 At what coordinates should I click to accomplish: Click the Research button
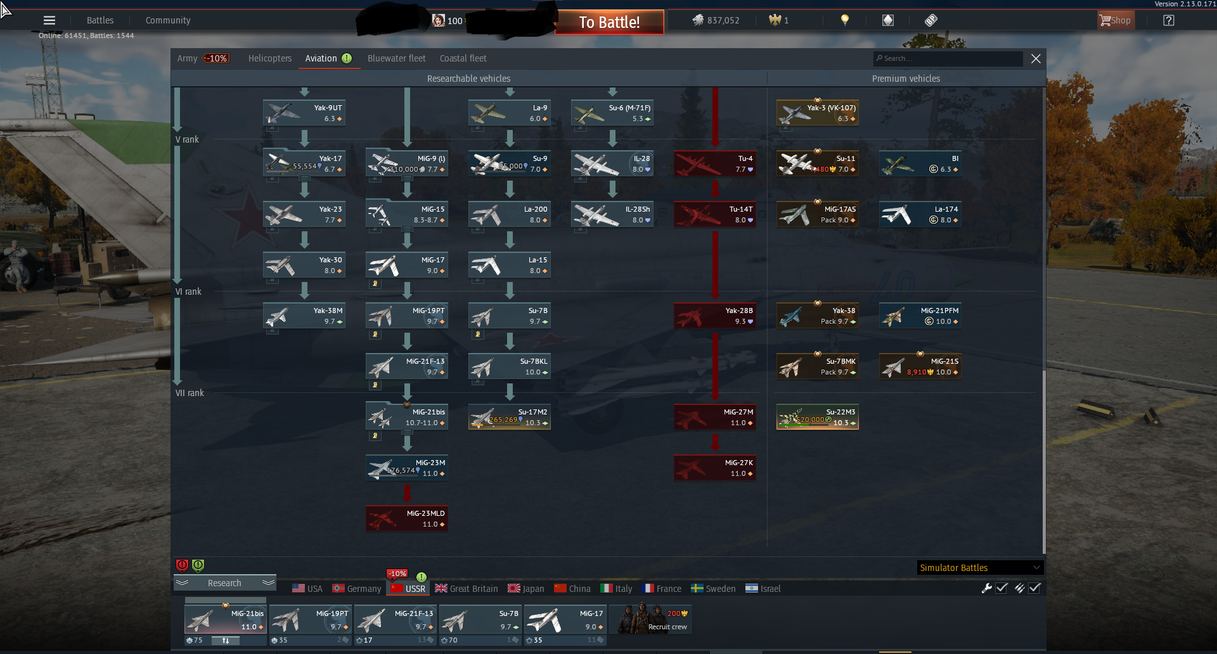(x=224, y=583)
